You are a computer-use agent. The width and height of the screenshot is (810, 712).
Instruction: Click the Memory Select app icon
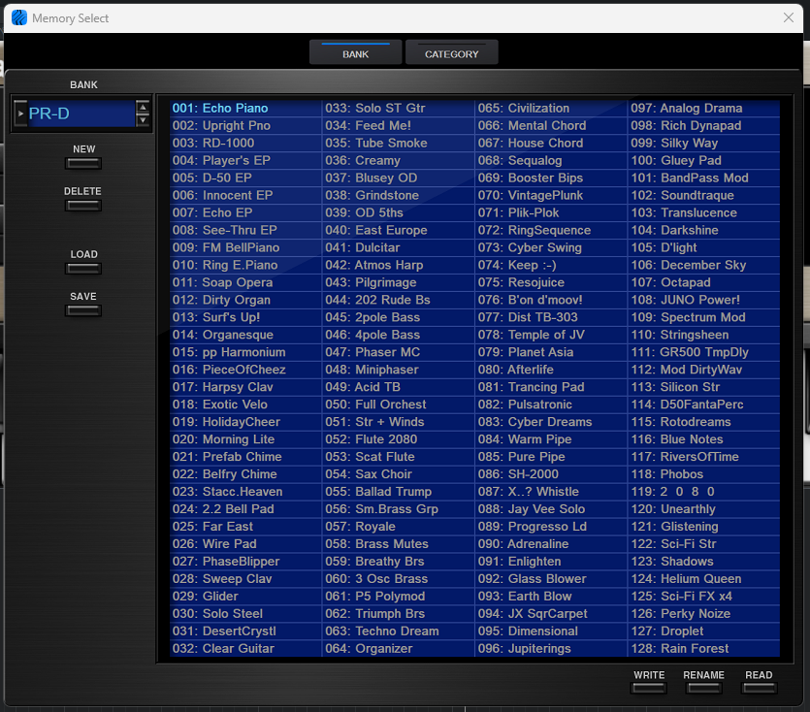click(18, 17)
